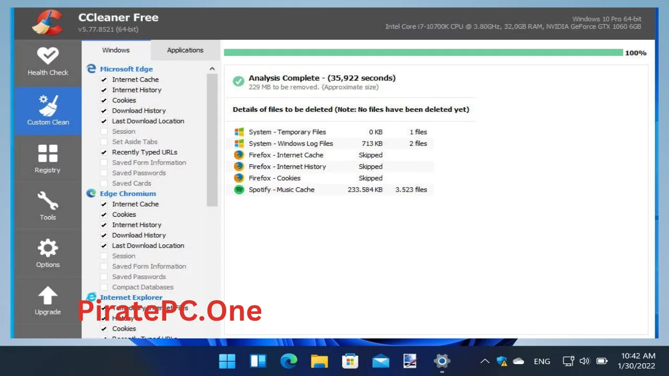Click the green analysis progress bar

(423, 52)
